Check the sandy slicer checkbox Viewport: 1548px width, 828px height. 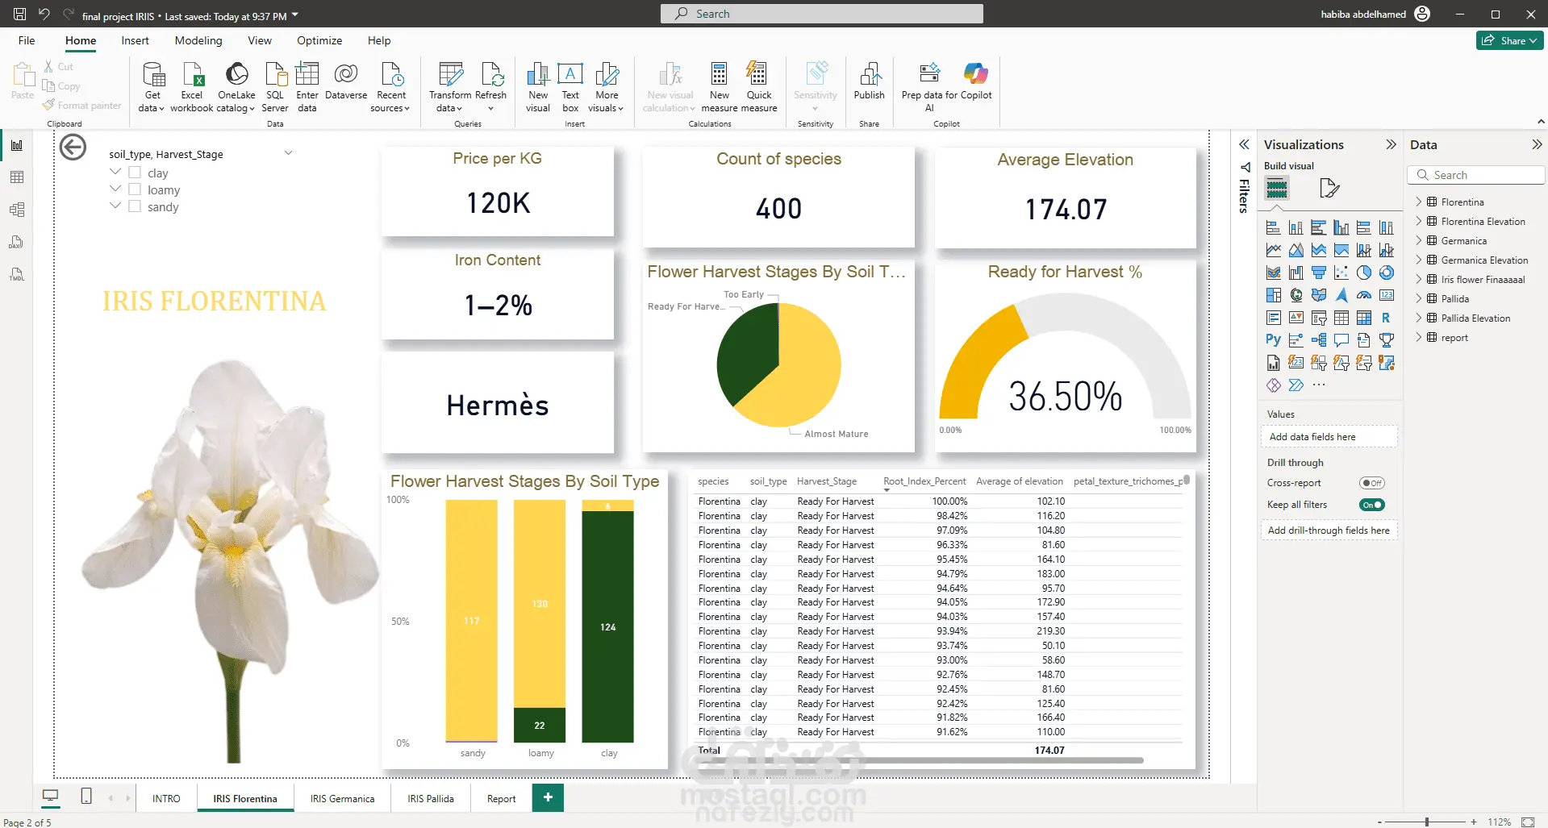(135, 206)
